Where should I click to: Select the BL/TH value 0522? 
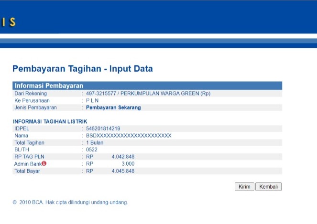click(x=91, y=149)
